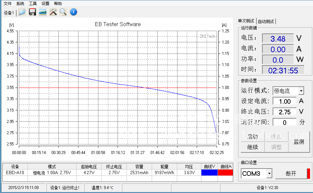Viewport: 313px width, 193px height.
Task: Click the 模式 column header
Action: [x=52, y=166]
